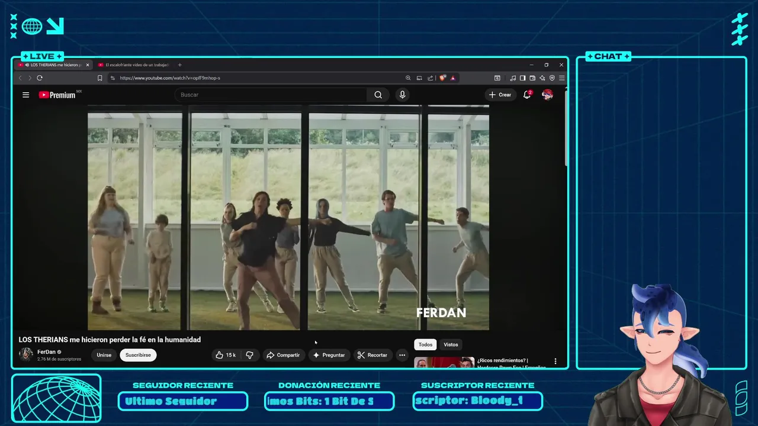Activate voice search microphone
Image resolution: width=758 pixels, height=426 pixels.
(x=402, y=95)
